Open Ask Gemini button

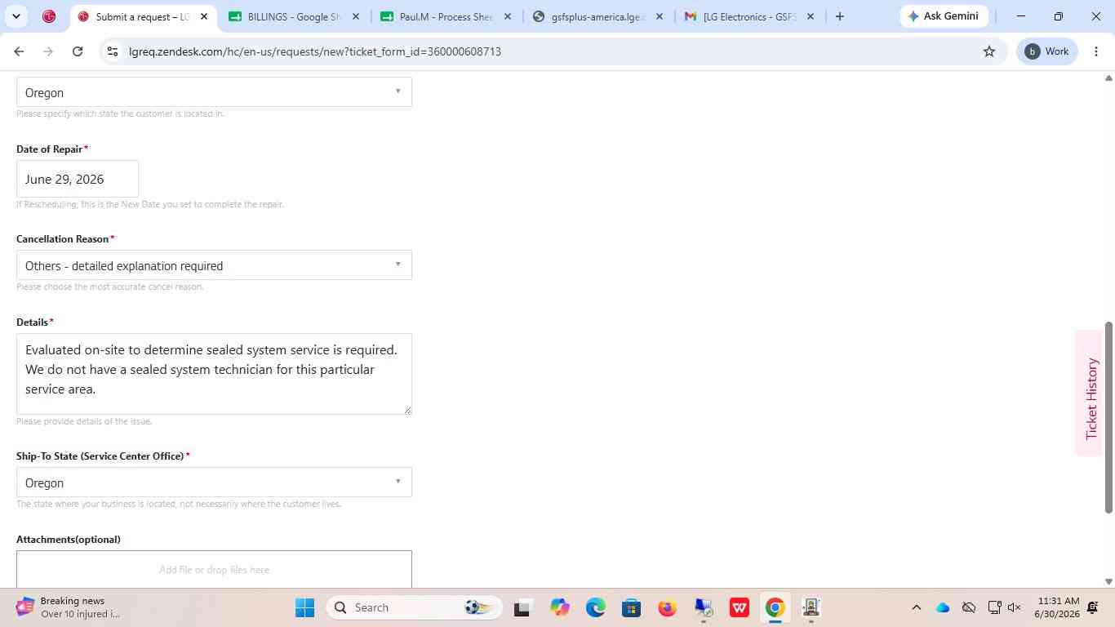944,16
